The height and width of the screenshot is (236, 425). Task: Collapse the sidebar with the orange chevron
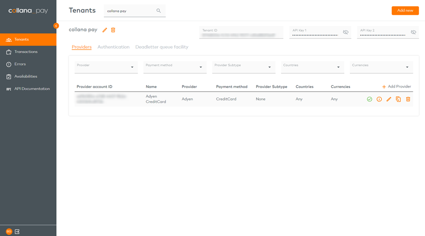[56, 26]
